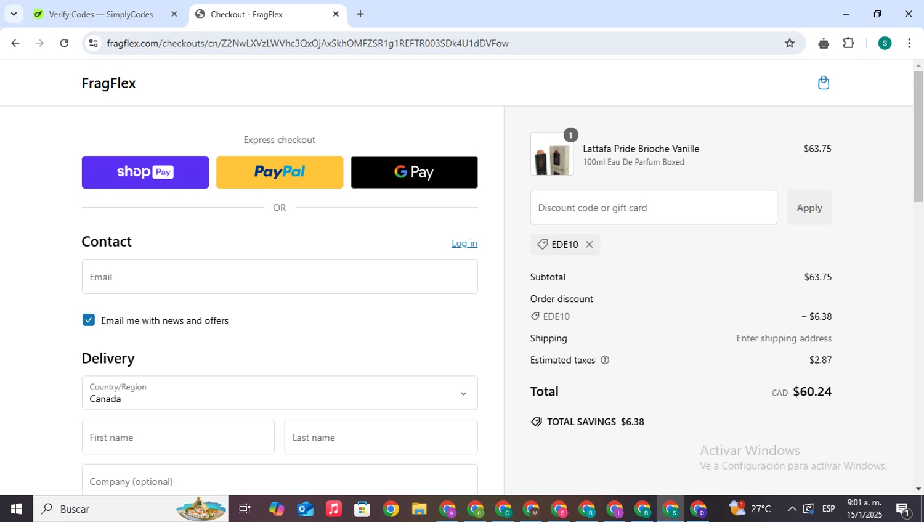924x522 pixels.
Task: Open the shopping bag cart icon
Action: point(823,83)
